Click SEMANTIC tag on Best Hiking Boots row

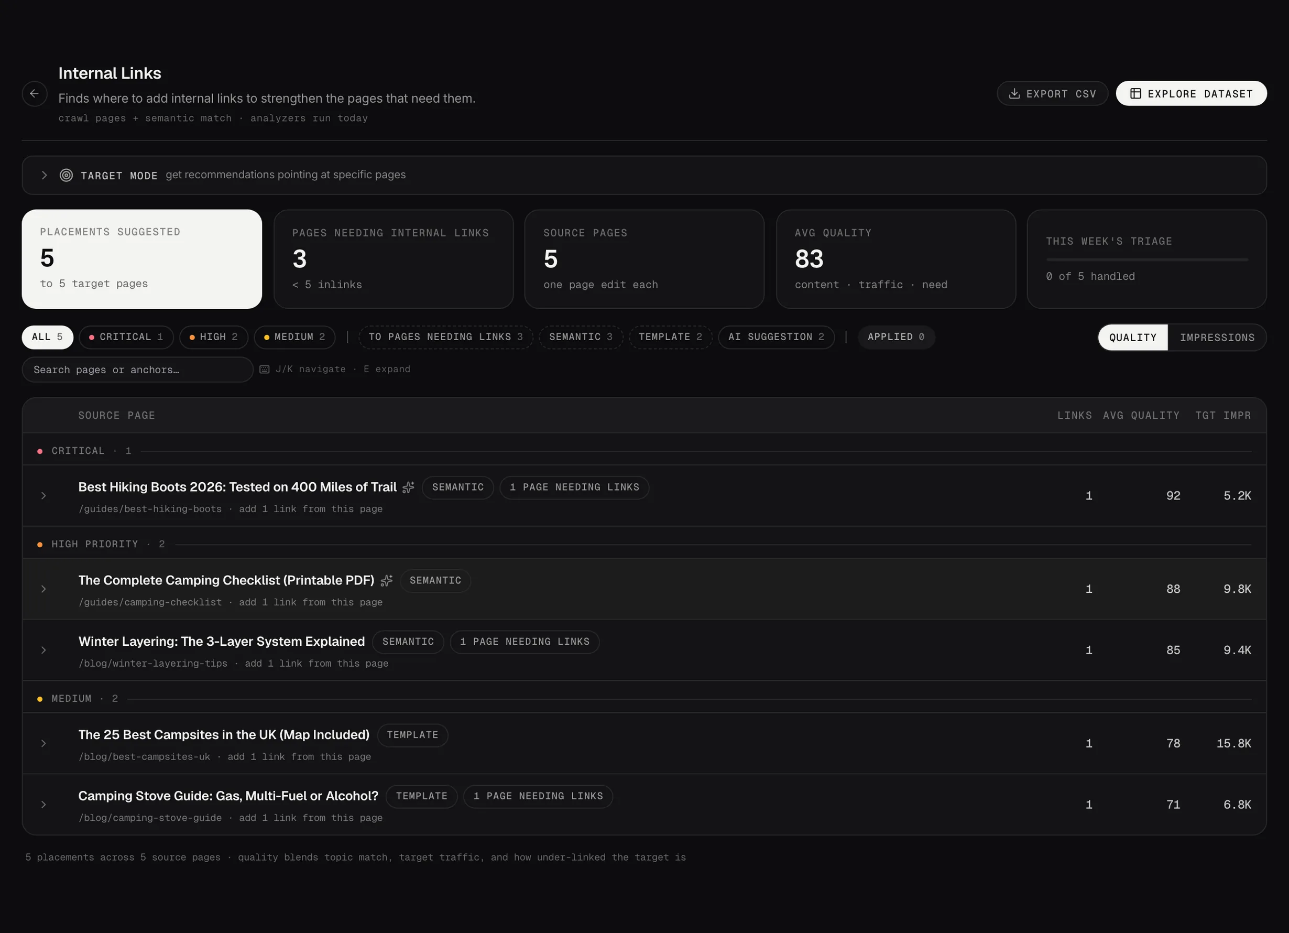(x=458, y=487)
